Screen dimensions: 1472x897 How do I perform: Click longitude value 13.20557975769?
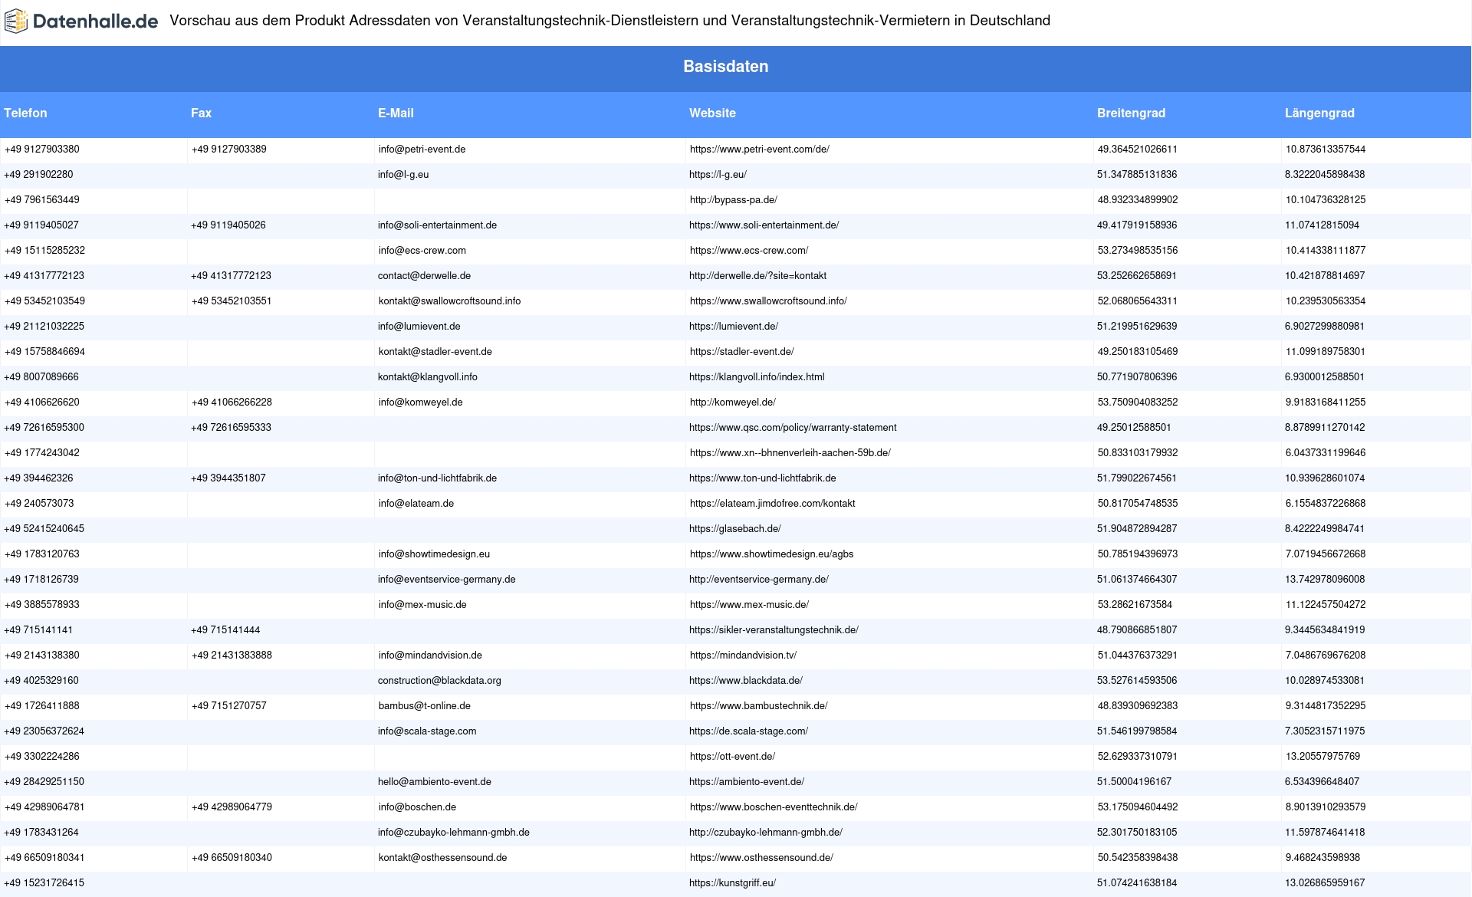pos(1322,757)
